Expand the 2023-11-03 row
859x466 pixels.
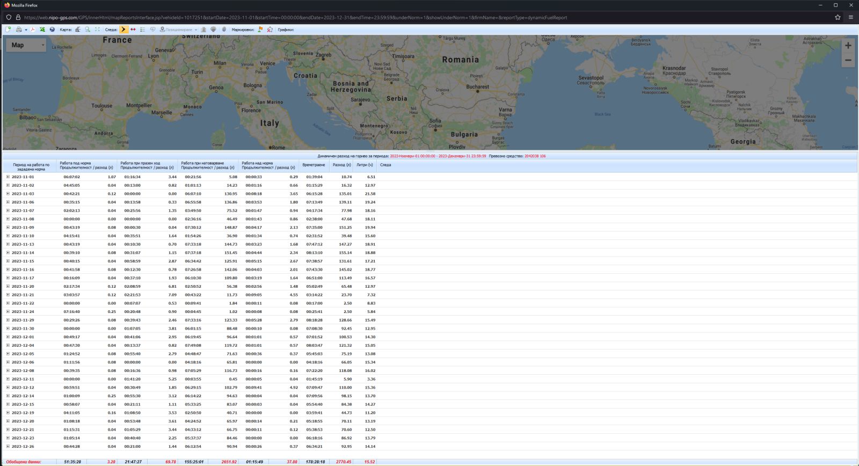coord(8,194)
